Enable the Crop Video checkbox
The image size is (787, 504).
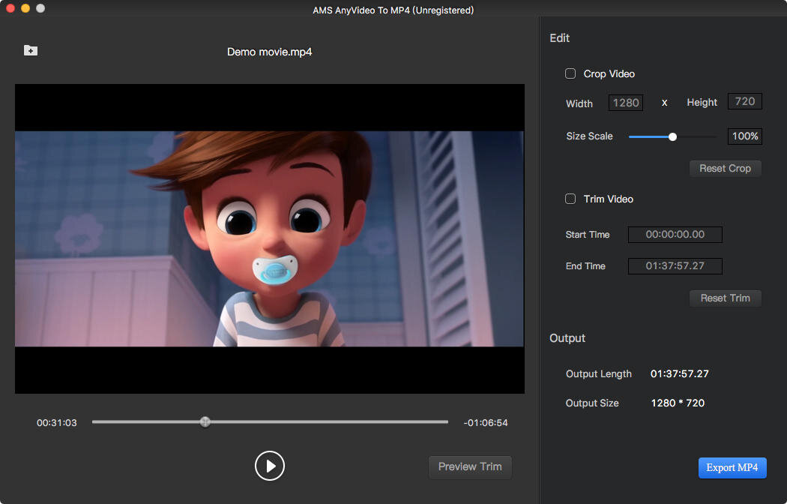(x=570, y=73)
